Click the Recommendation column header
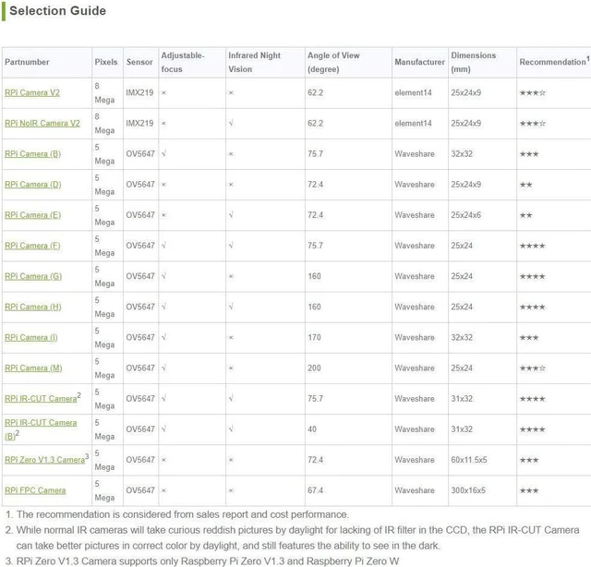 coord(554,62)
